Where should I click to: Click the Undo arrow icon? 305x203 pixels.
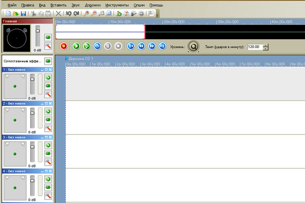click(68, 14)
